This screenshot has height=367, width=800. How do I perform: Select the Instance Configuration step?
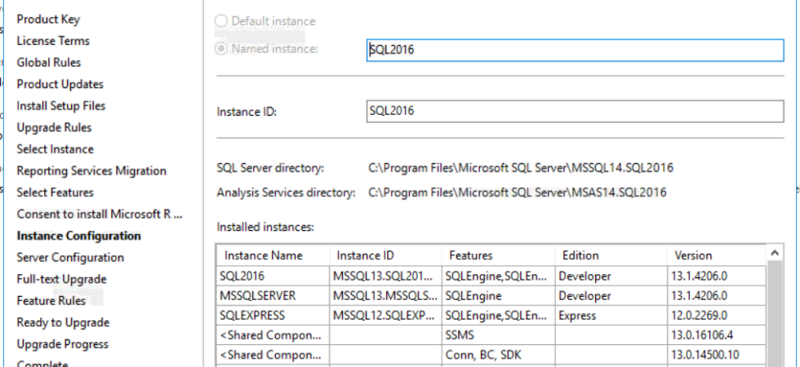click(78, 236)
